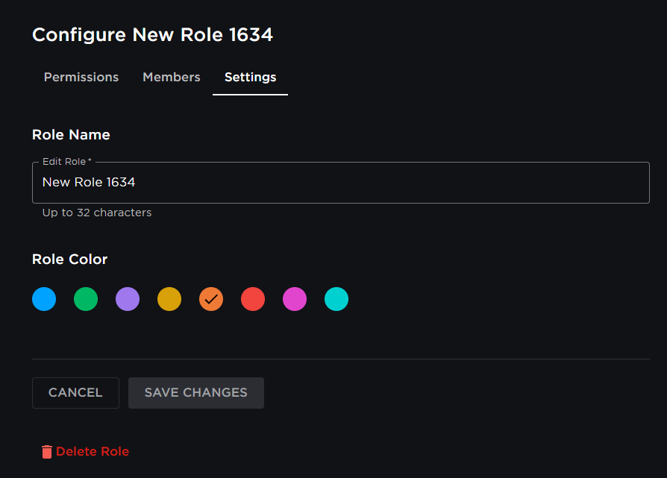This screenshot has width=667, height=478.
Task: Select the teal role color
Action: click(336, 299)
